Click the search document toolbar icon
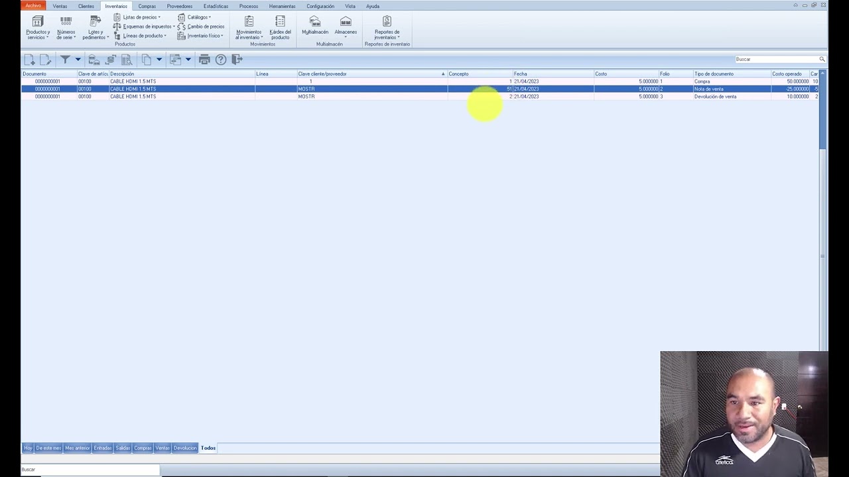The image size is (849, 477). click(x=127, y=60)
